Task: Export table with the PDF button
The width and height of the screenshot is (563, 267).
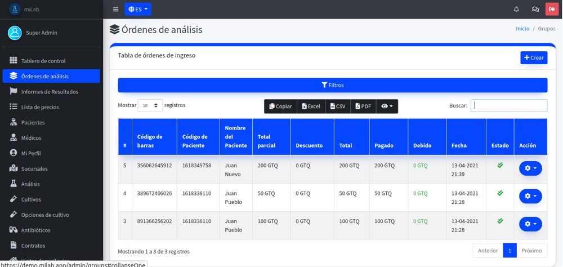Action: 363,106
